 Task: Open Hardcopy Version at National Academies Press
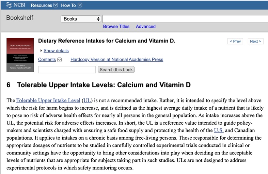[117, 60]
